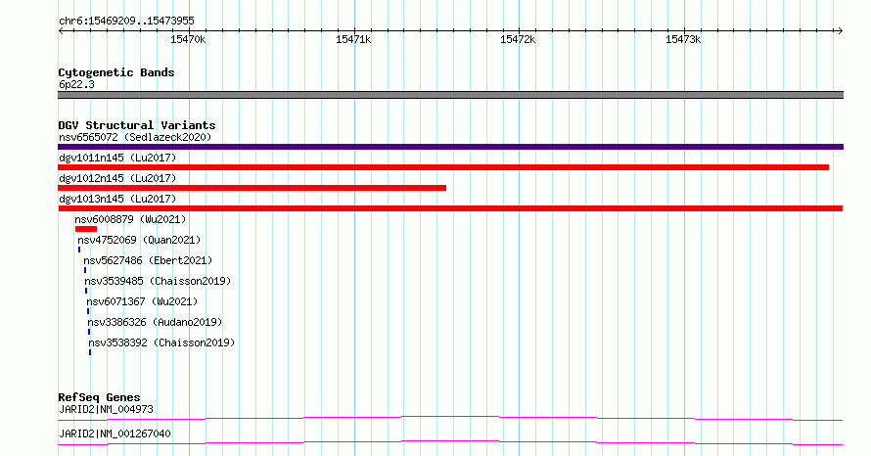The image size is (871, 456).
Task: Click the JARID2|NM_001267040 gene label
Action: 115,433
